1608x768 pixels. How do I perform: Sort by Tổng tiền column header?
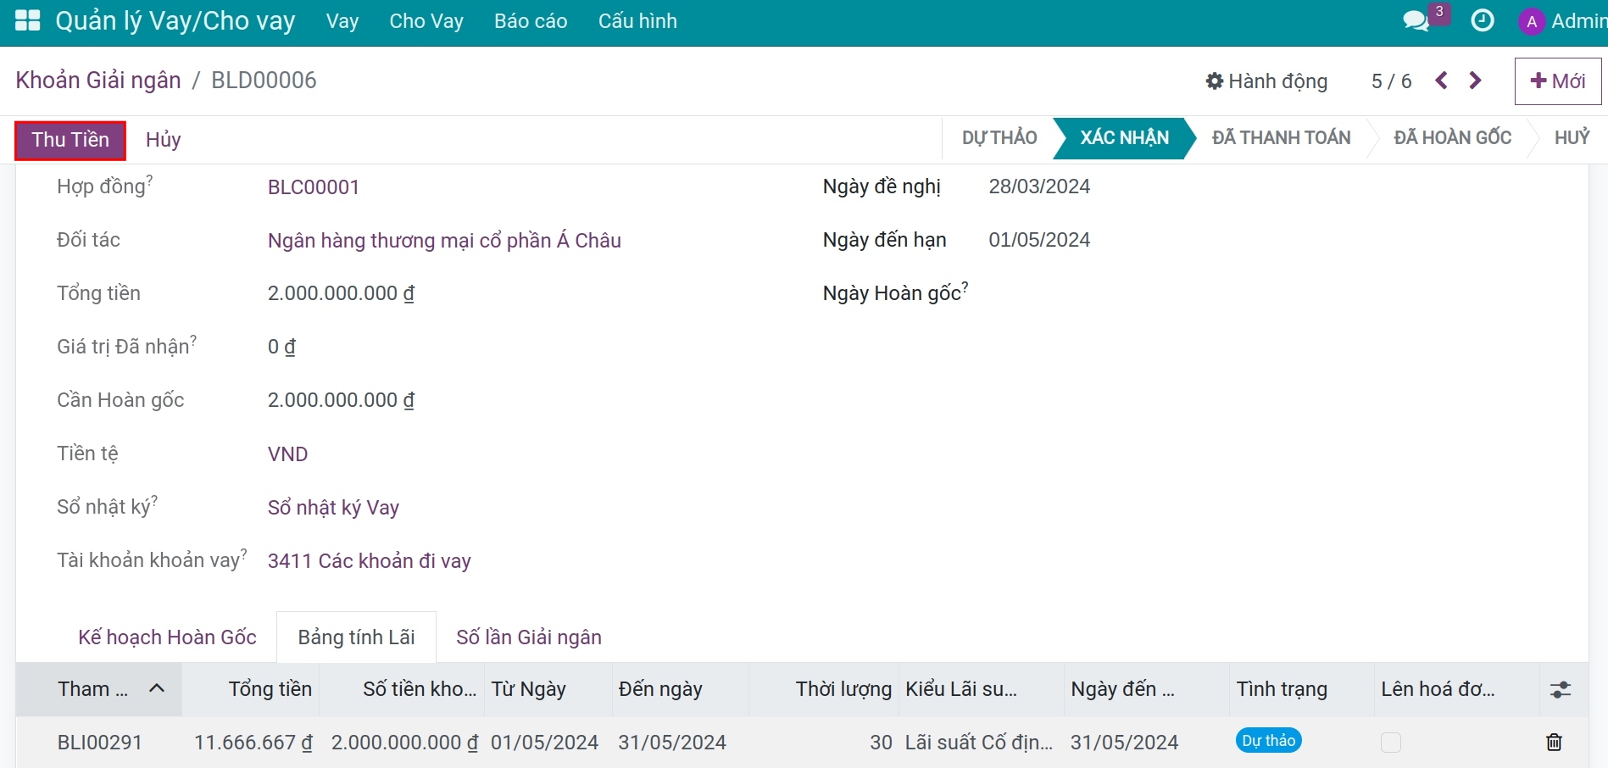[251, 689]
